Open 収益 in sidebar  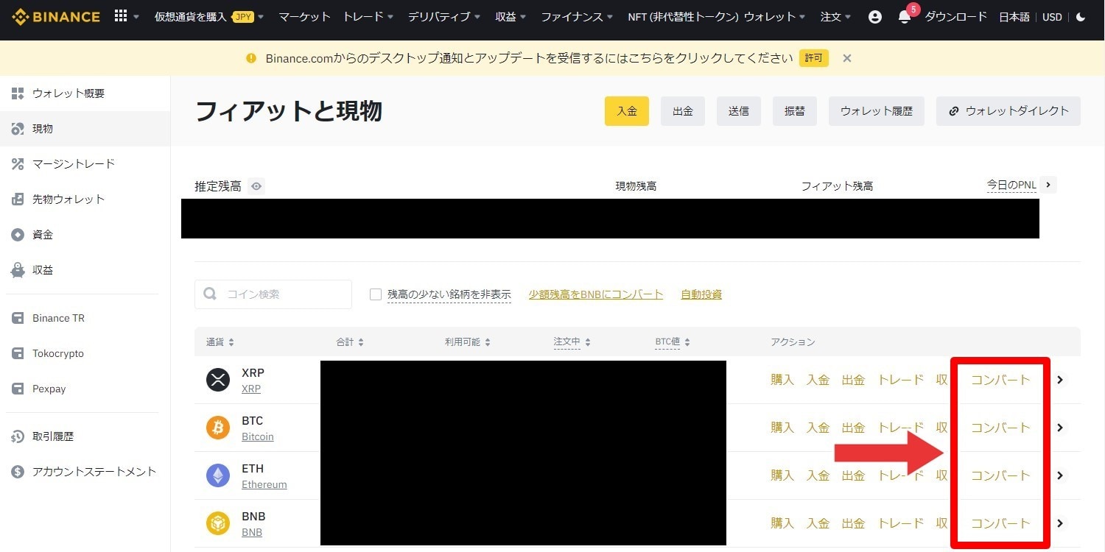pos(85,270)
